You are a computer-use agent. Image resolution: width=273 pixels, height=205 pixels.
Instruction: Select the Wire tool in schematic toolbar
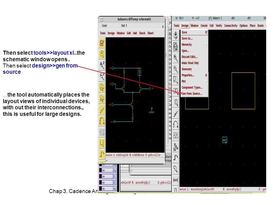coord(102,154)
